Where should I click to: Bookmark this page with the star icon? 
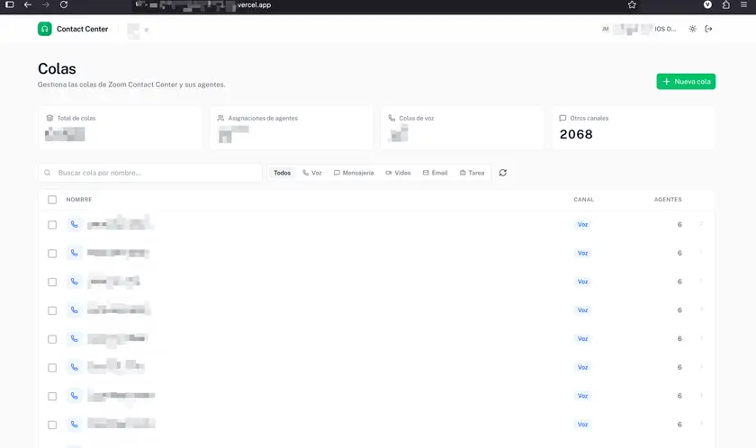click(632, 4)
